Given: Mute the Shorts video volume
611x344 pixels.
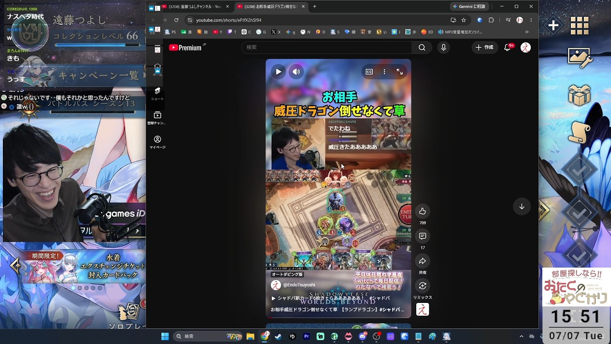Looking at the screenshot, I should (296, 72).
